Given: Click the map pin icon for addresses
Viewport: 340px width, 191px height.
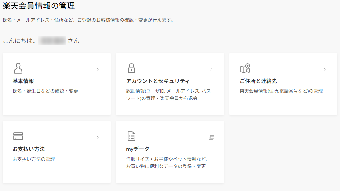Looking at the screenshot, I should click(245, 68).
